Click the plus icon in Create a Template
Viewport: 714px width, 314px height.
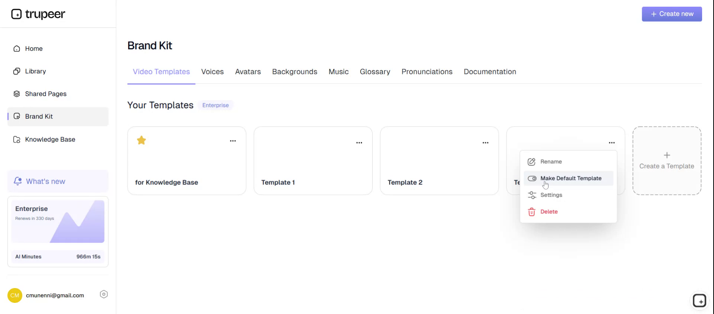667,155
